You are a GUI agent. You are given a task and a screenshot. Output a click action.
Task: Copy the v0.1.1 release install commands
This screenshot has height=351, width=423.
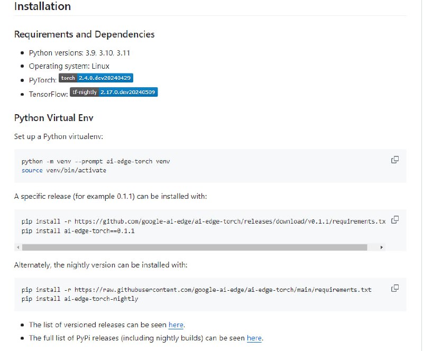(394, 220)
